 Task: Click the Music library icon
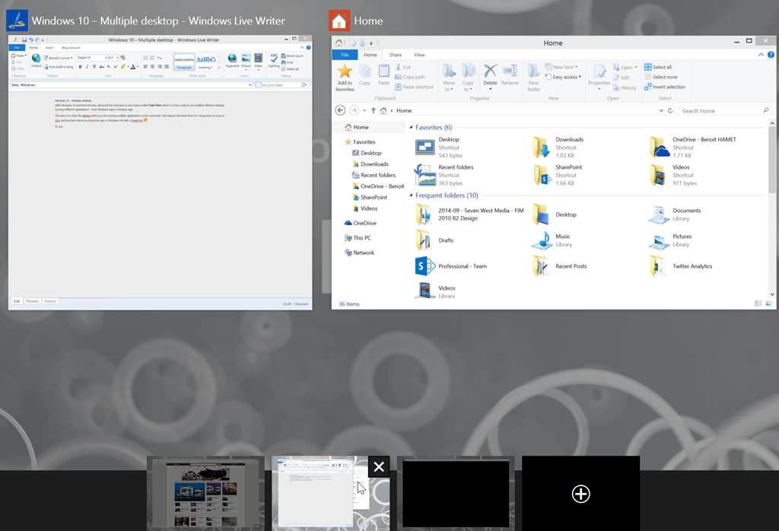[541, 240]
